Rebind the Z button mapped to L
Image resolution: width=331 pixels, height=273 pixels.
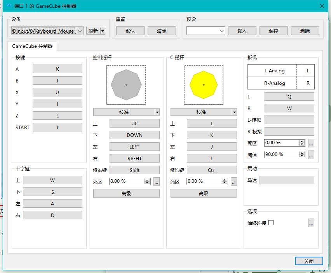tap(57, 116)
